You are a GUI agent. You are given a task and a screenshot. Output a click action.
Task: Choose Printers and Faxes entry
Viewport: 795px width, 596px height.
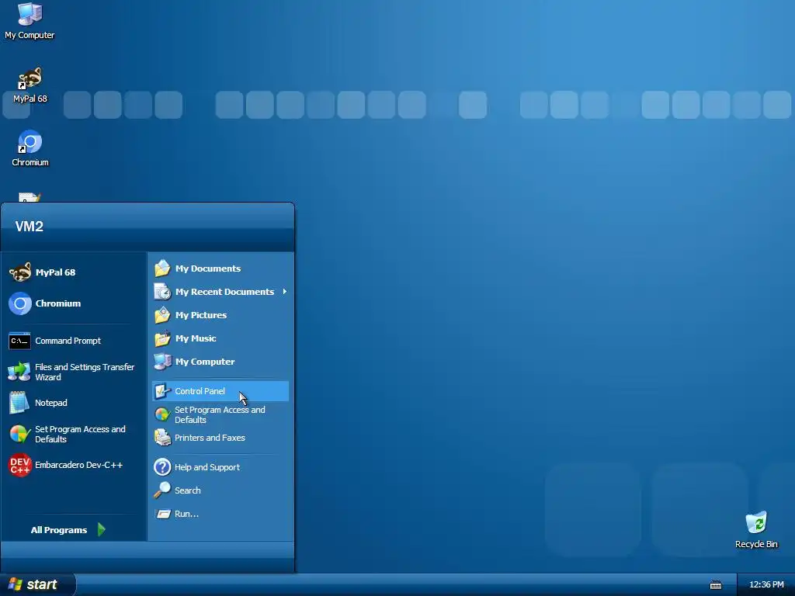tap(220, 438)
